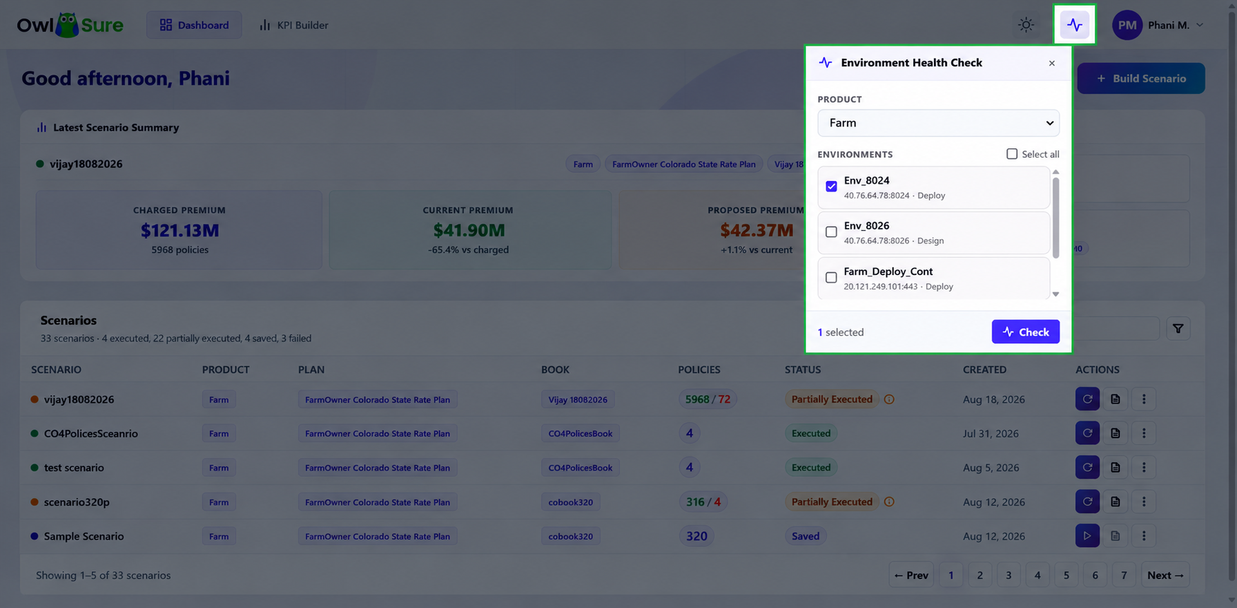The image size is (1237, 608).
Task: Run the Sample Scenario play button
Action: (1087, 536)
